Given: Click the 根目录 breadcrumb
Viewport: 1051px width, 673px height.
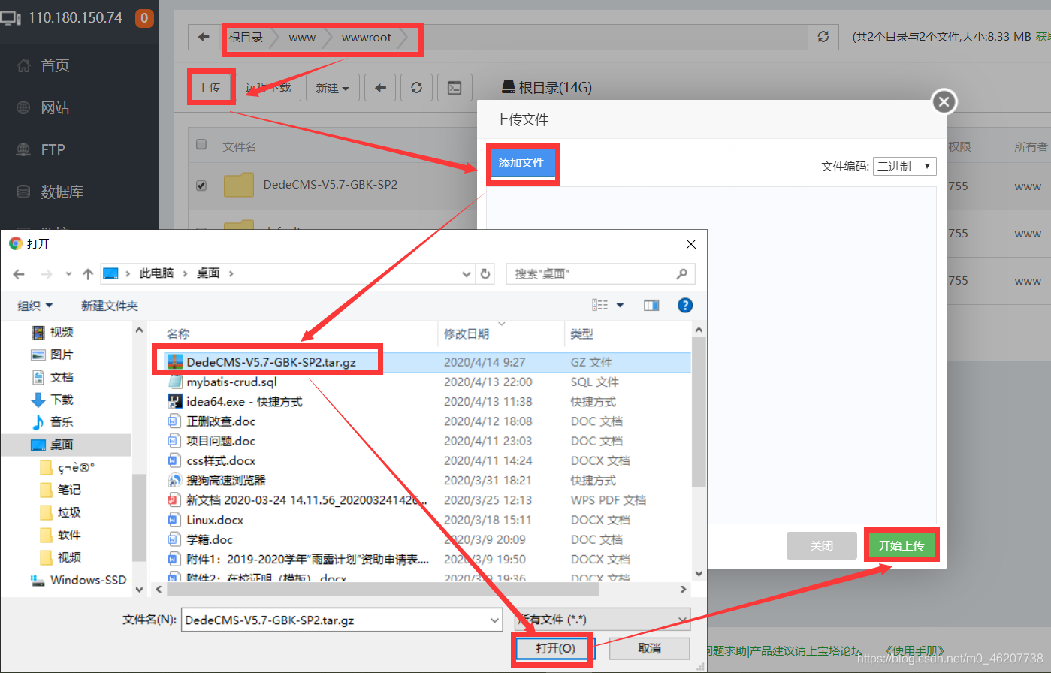Looking at the screenshot, I should [x=246, y=37].
